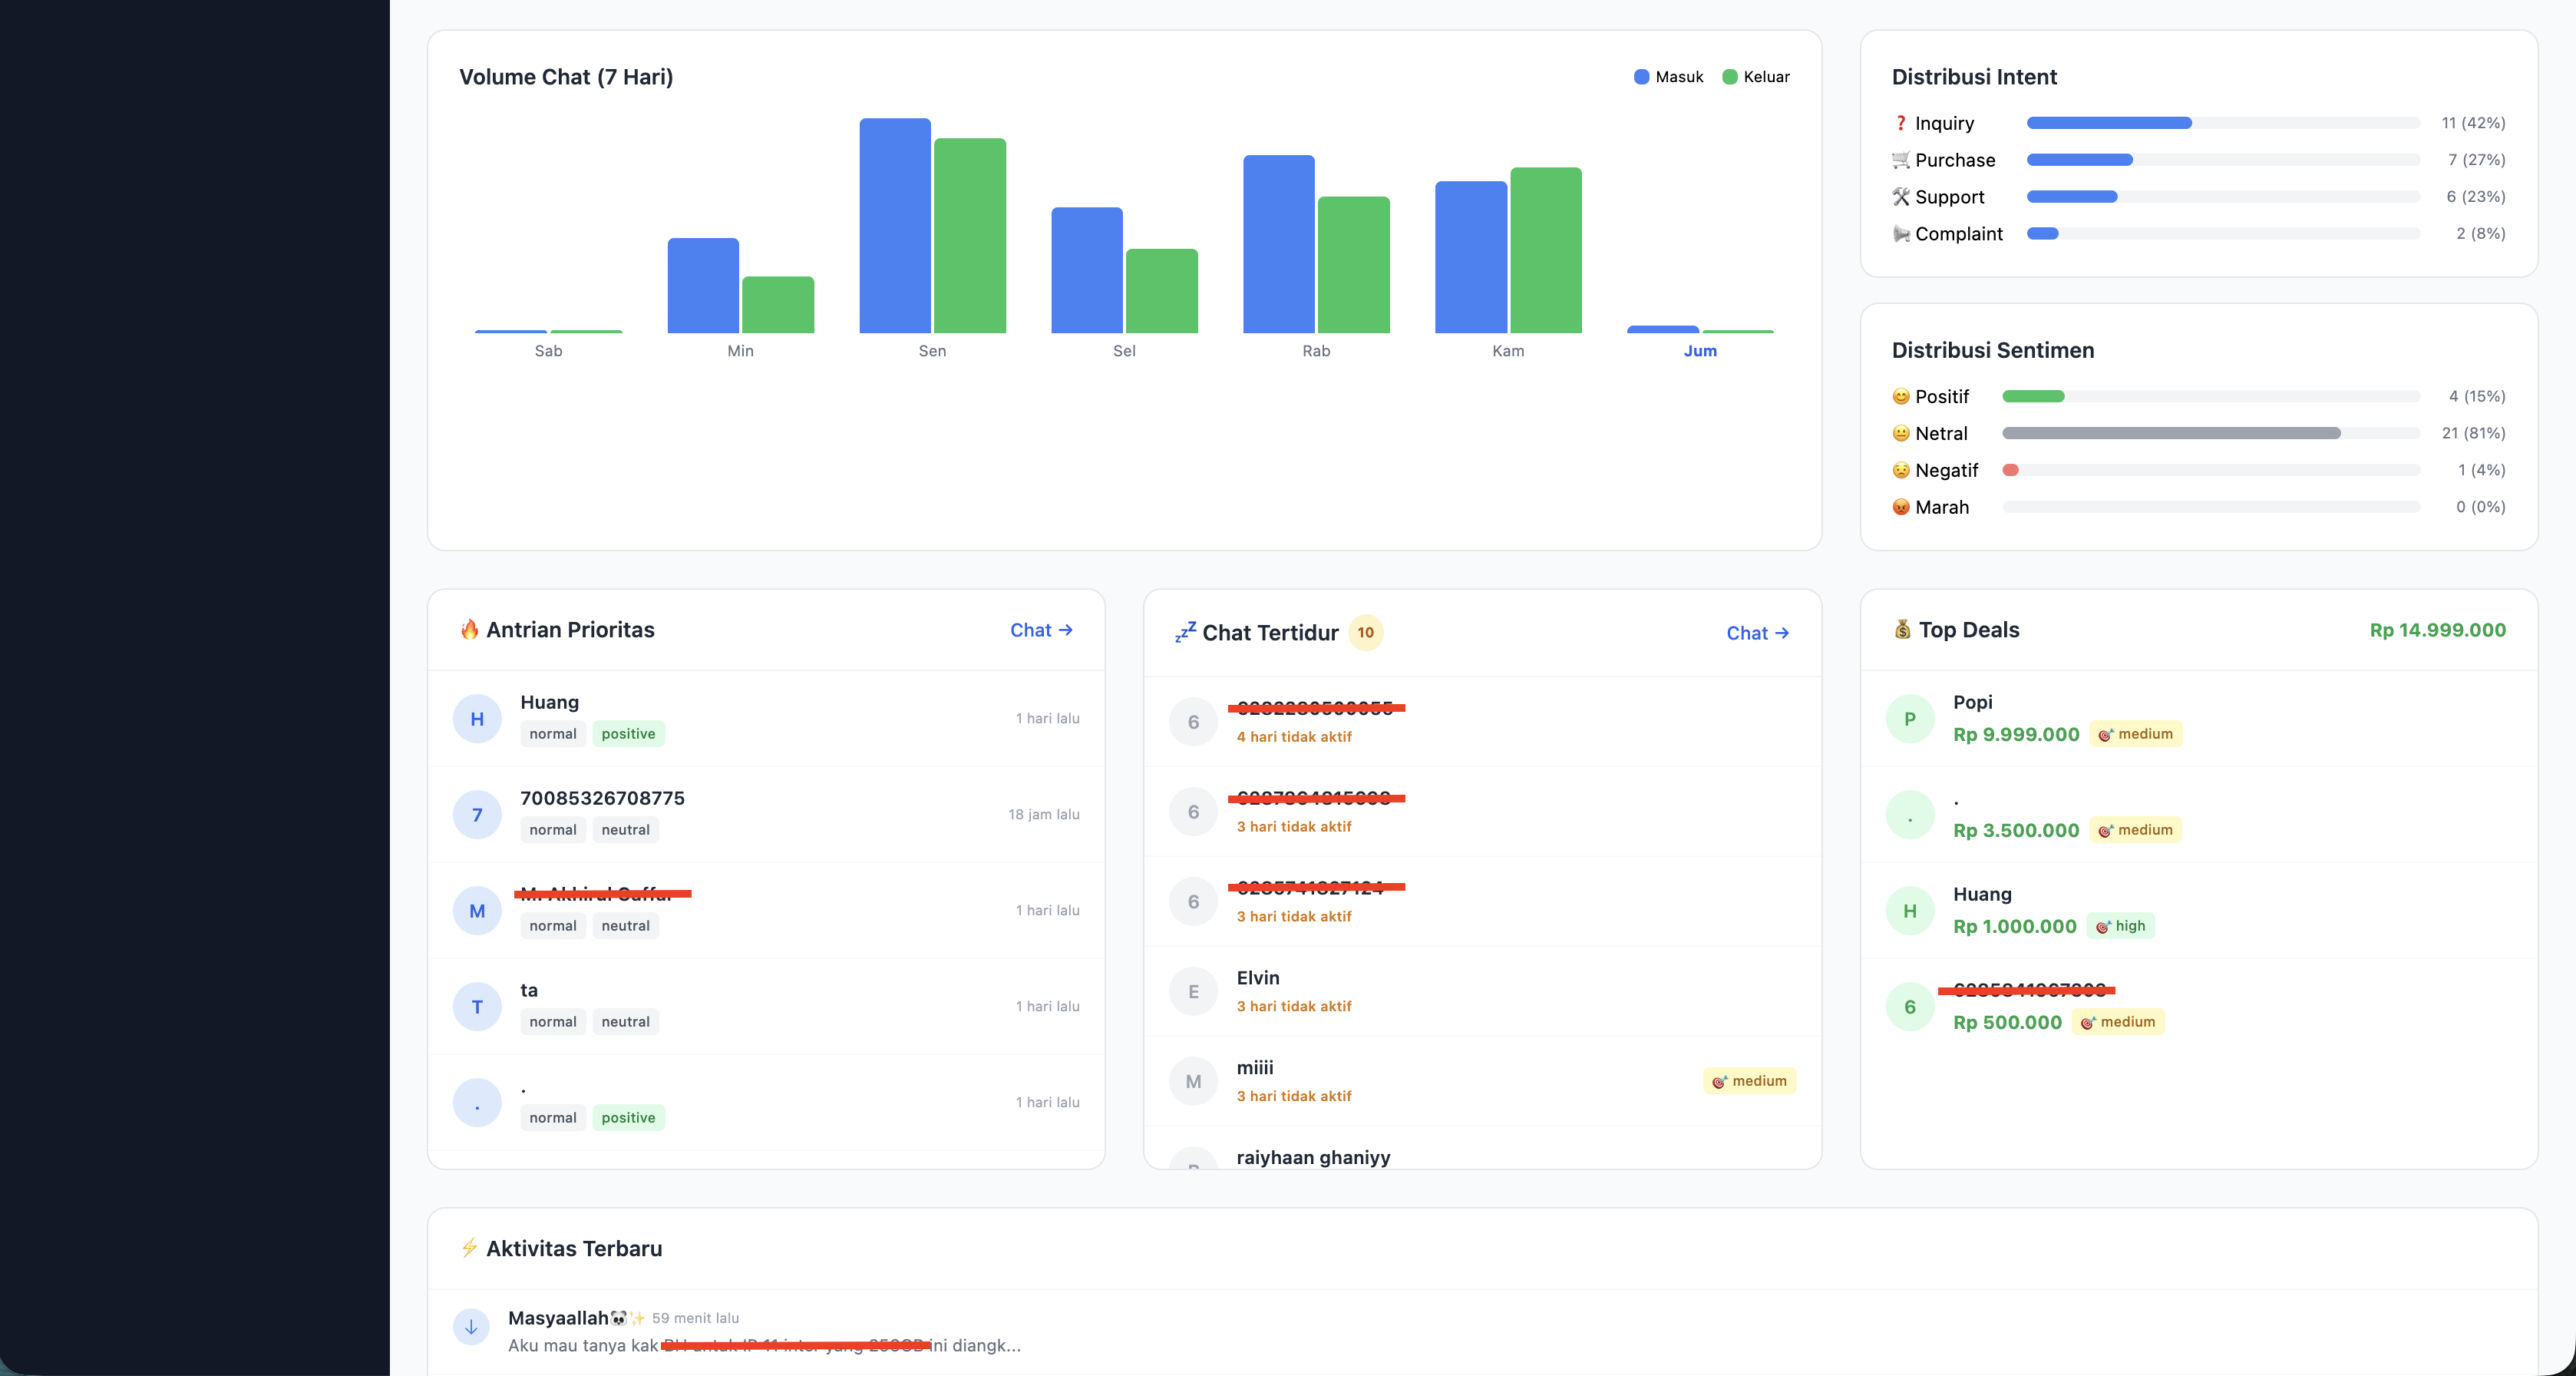This screenshot has height=1376, width=2576.
Task: Click the yellow 10 count badge in Chat Tertidur
Action: [x=1365, y=632]
